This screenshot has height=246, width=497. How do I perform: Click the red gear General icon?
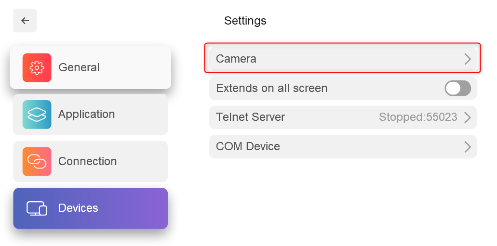click(37, 68)
